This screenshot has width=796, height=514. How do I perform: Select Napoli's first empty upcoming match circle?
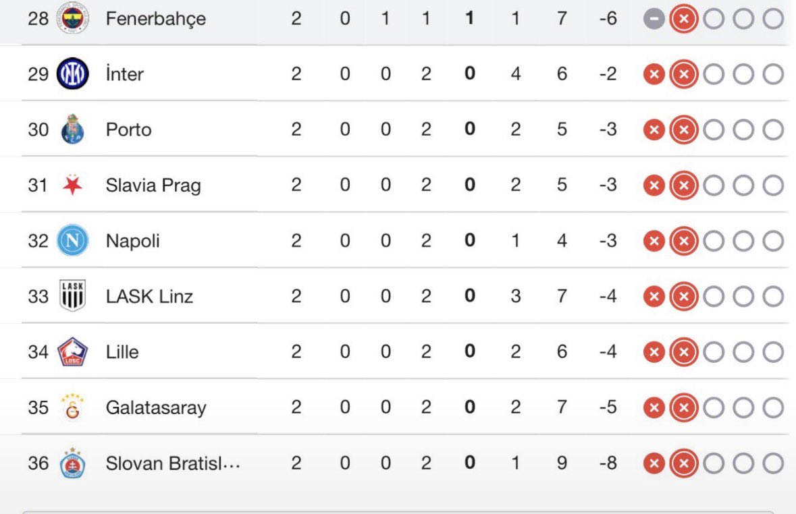(x=714, y=241)
